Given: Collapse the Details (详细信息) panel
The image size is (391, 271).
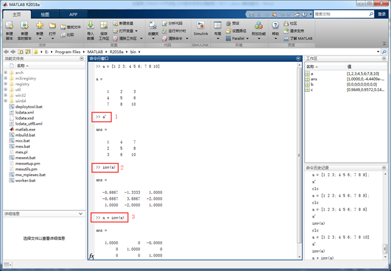Looking at the screenshot, I should [80, 214].
